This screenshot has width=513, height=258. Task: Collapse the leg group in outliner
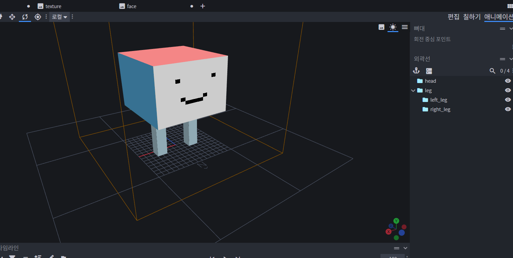tap(413, 91)
